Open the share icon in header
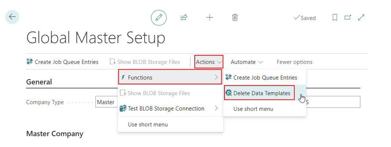This screenshot has height=147, width=391. click(x=184, y=17)
